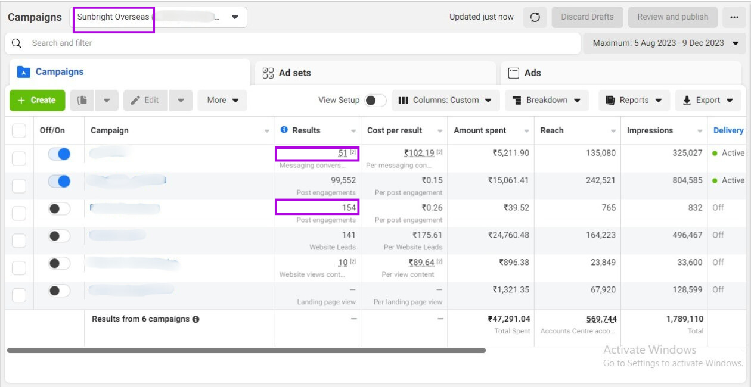Image resolution: width=751 pixels, height=387 pixels.
Task: Click the green Create button
Action: click(x=36, y=100)
